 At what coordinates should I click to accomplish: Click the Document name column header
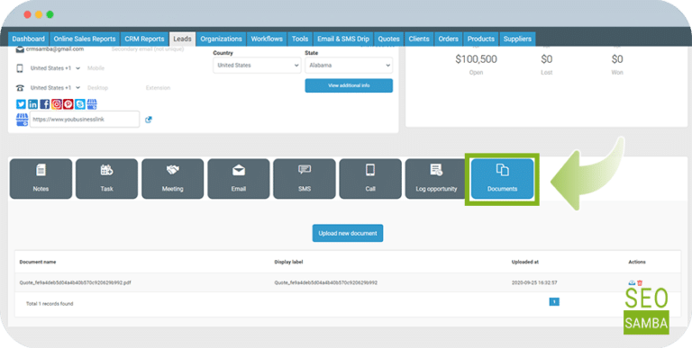tap(38, 262)
